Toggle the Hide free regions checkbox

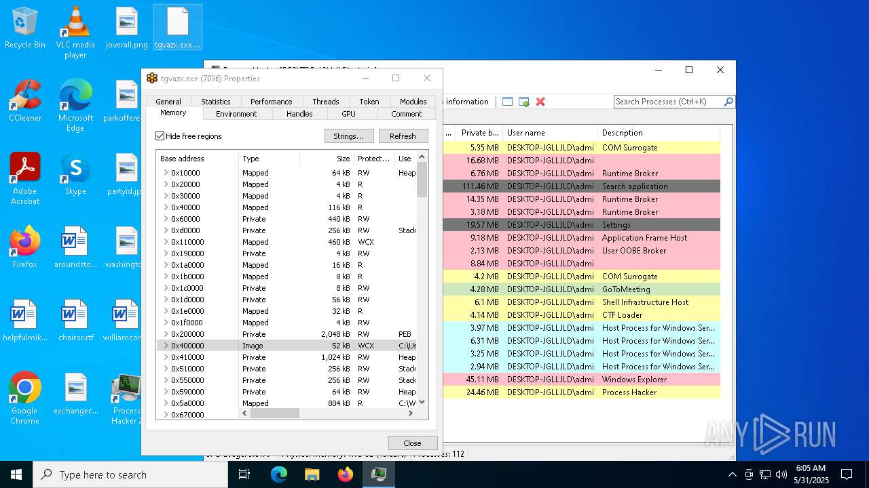160,136
